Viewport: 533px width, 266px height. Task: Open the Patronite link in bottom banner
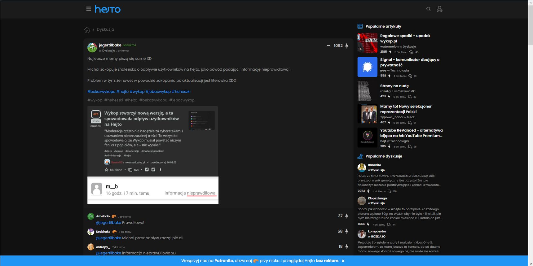(223, 261)
